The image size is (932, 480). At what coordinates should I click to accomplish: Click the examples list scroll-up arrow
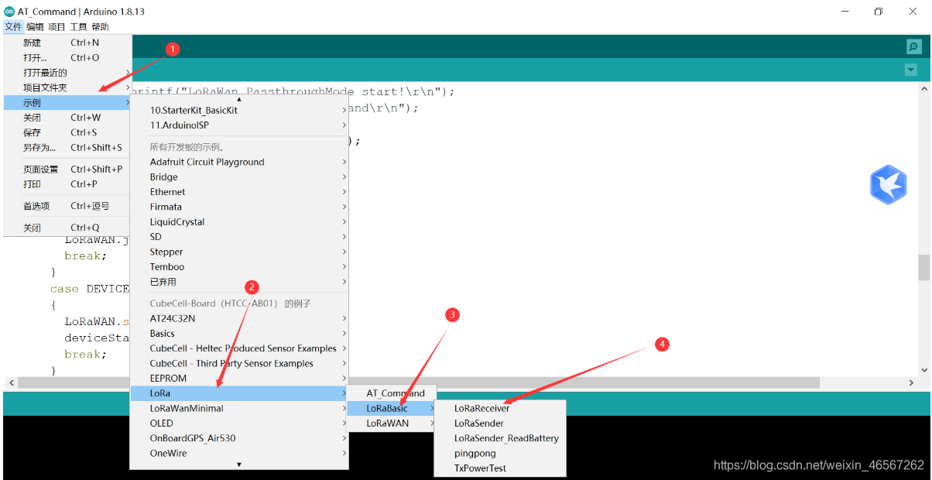(239, 98)
